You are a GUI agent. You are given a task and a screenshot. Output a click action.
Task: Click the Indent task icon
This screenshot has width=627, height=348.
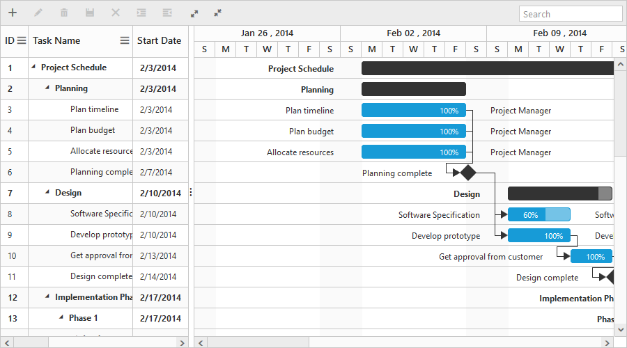point(141,13)
